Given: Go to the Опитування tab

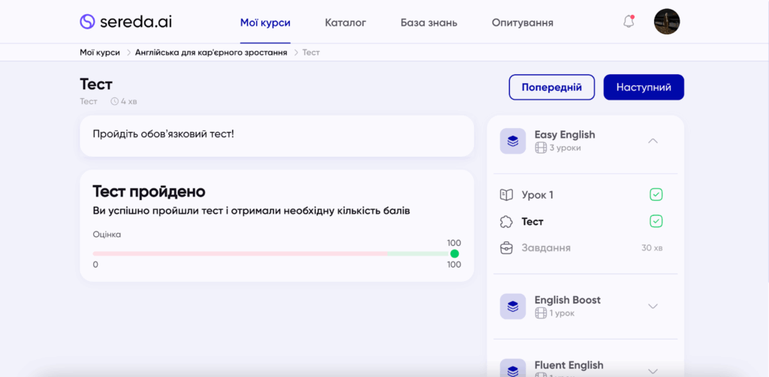Looking at the screenshot, I should (522, 22).
